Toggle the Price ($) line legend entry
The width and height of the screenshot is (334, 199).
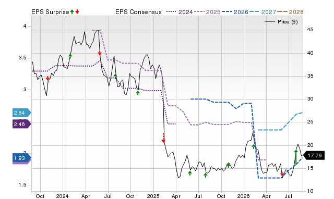coord(281,22)
